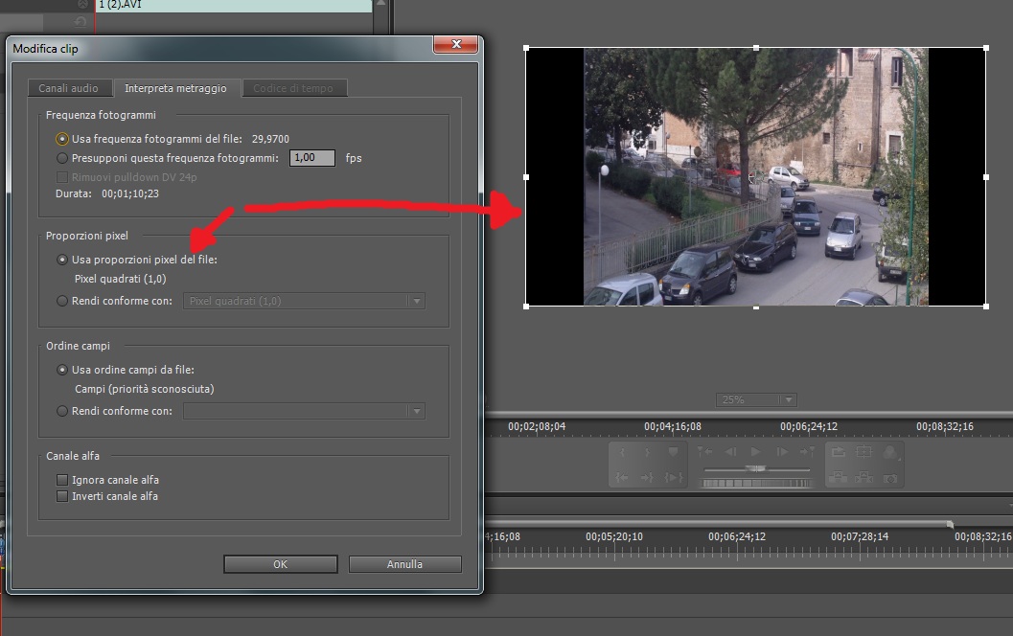This screenshot has height=636, width=1013.
Task: Click the Go to Out Point icon
Action: click(x=647, y=478)
